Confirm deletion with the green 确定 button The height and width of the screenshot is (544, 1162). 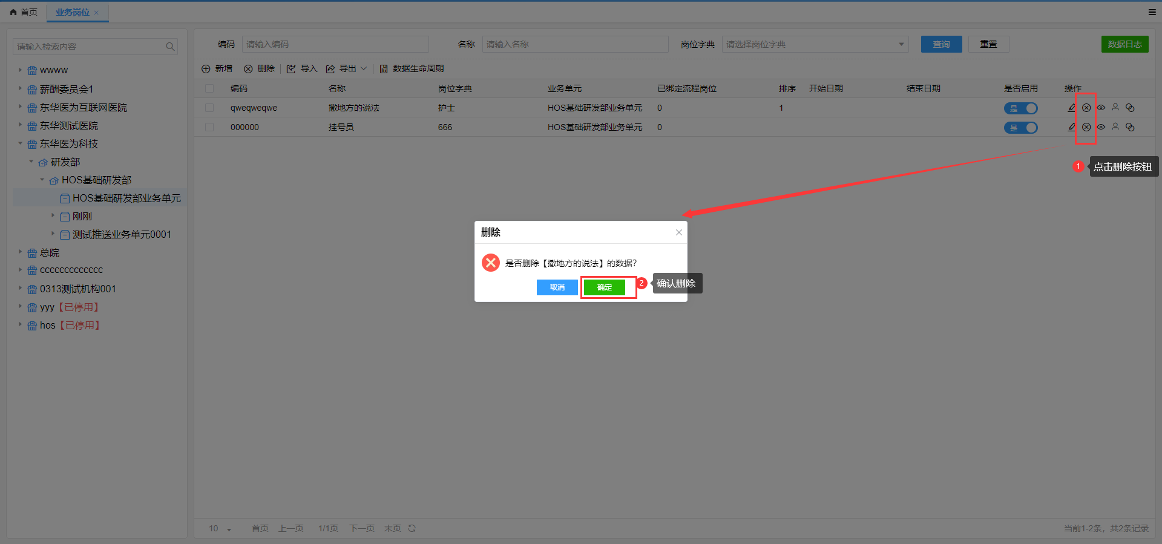pos(605,287)
